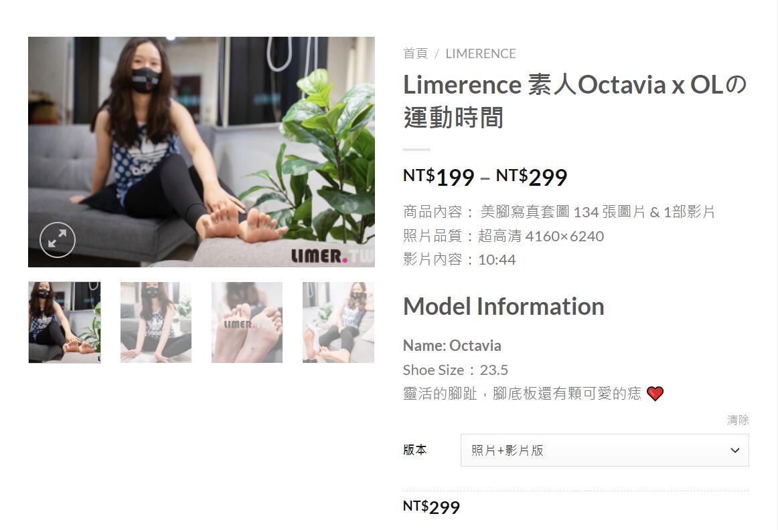
Task: Click the Model Information heading
Action: click(503, 306)
